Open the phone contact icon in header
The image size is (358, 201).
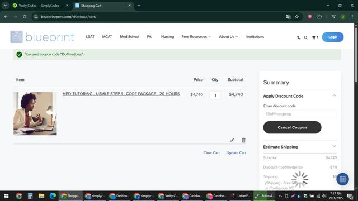[299, 37]
